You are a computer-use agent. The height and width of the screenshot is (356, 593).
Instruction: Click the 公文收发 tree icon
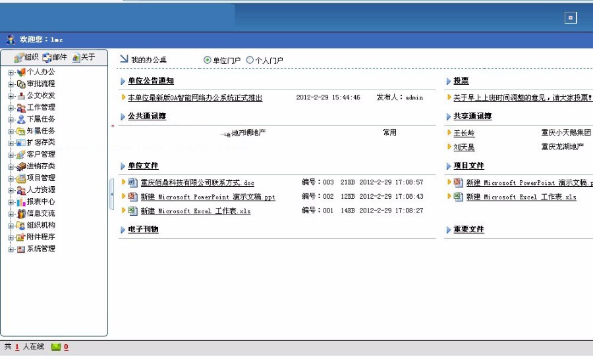point(21,95)
